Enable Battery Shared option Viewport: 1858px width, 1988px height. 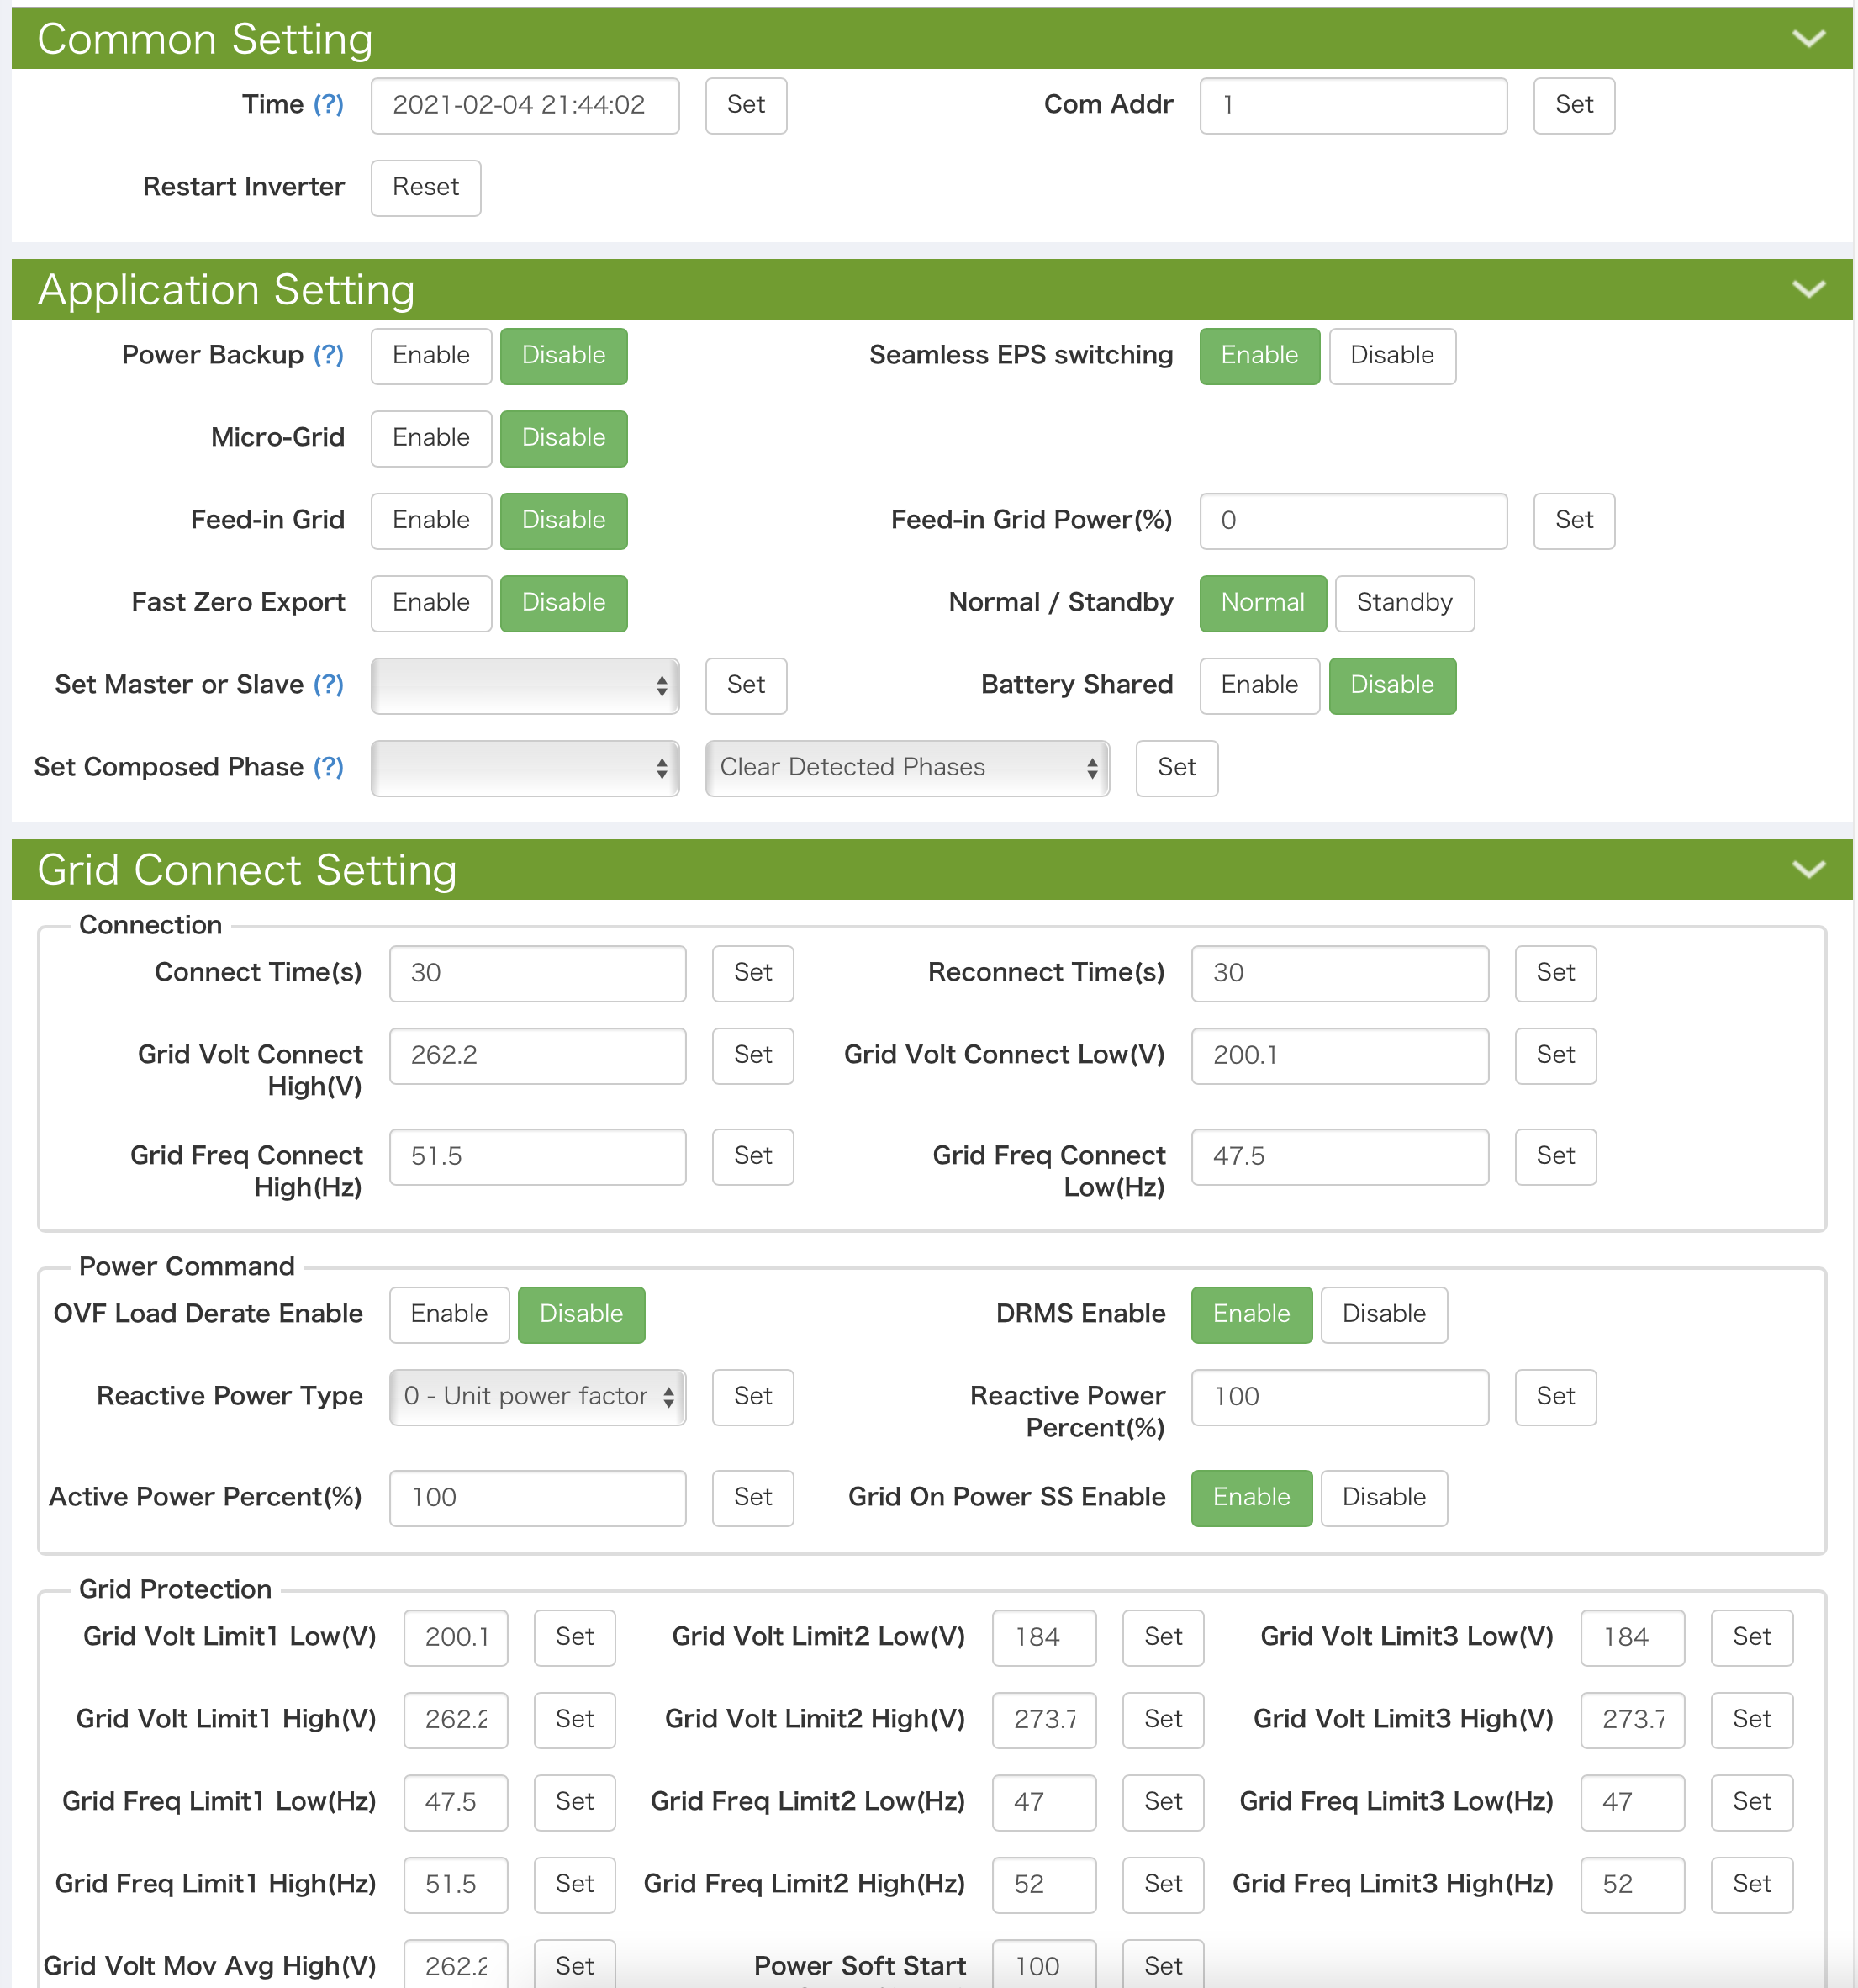(1259, 686)
